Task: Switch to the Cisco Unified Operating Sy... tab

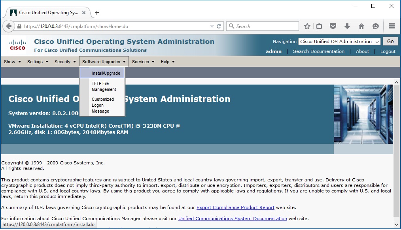Action: click(49, 13)
